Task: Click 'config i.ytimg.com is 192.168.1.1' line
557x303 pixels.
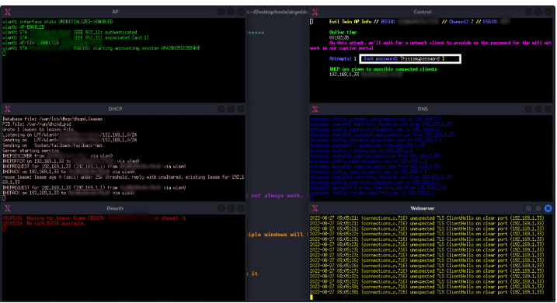Action: pos(361,151)
